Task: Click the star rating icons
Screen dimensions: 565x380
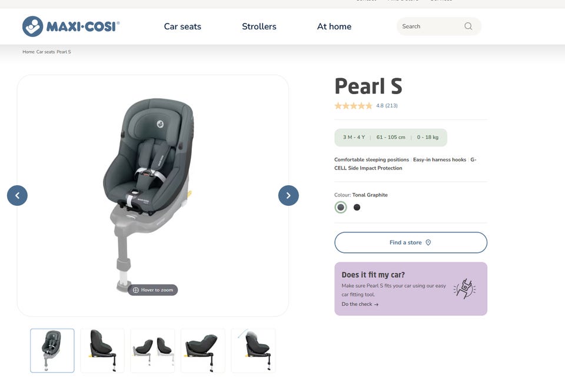Action: click(x=353, y=106)
